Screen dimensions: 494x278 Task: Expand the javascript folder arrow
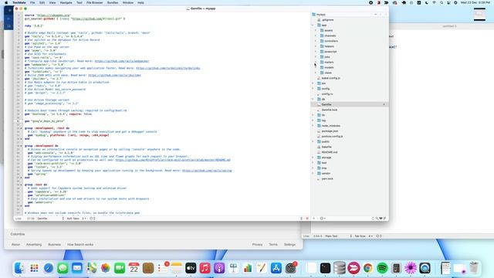pyautogui.click(x=316, y=52)
